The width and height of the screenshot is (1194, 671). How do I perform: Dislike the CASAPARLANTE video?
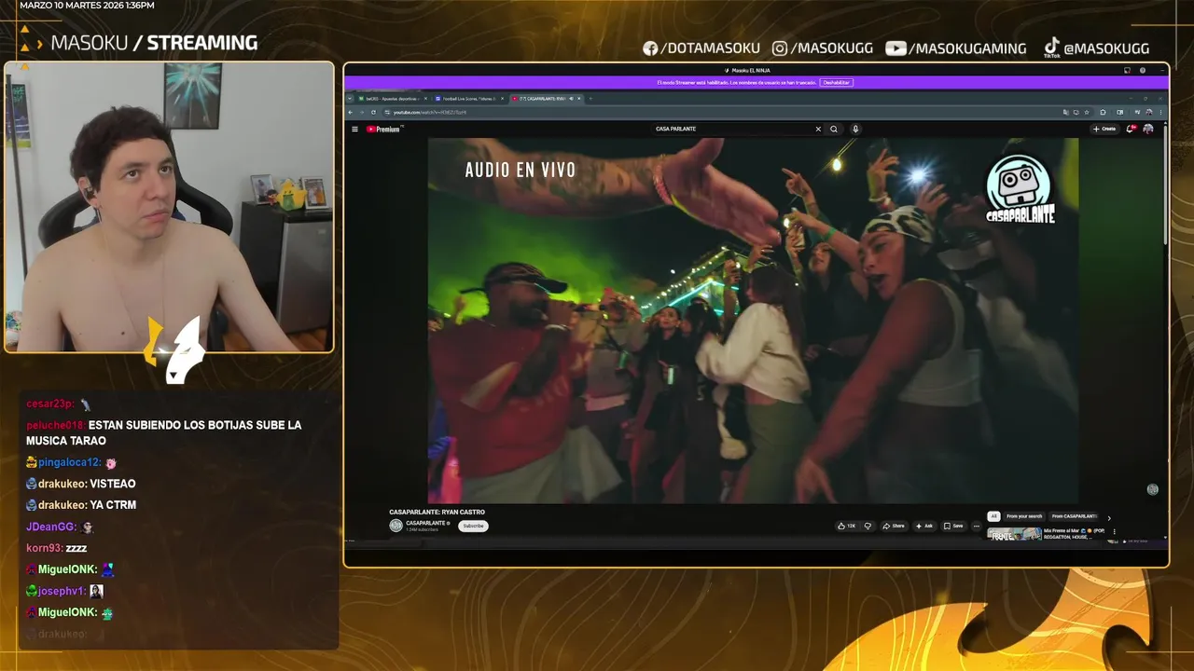tap(868, 526)
